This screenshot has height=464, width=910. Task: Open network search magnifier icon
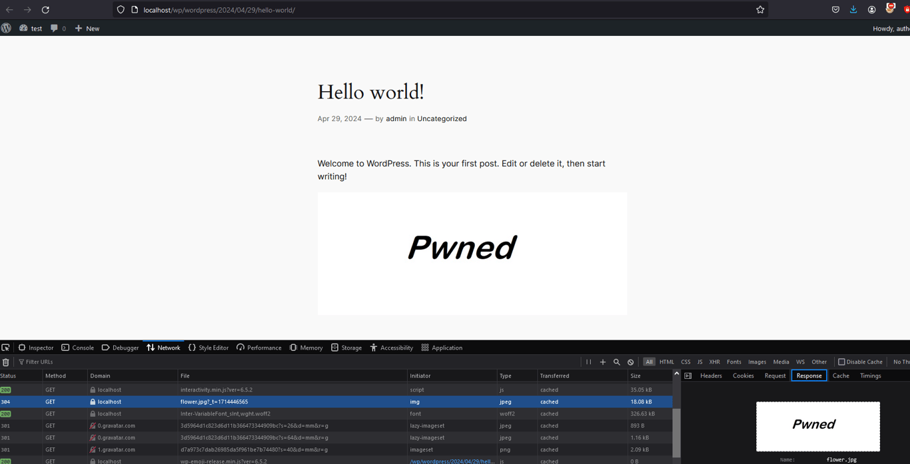pyautogui.click(x=617, y=362)
